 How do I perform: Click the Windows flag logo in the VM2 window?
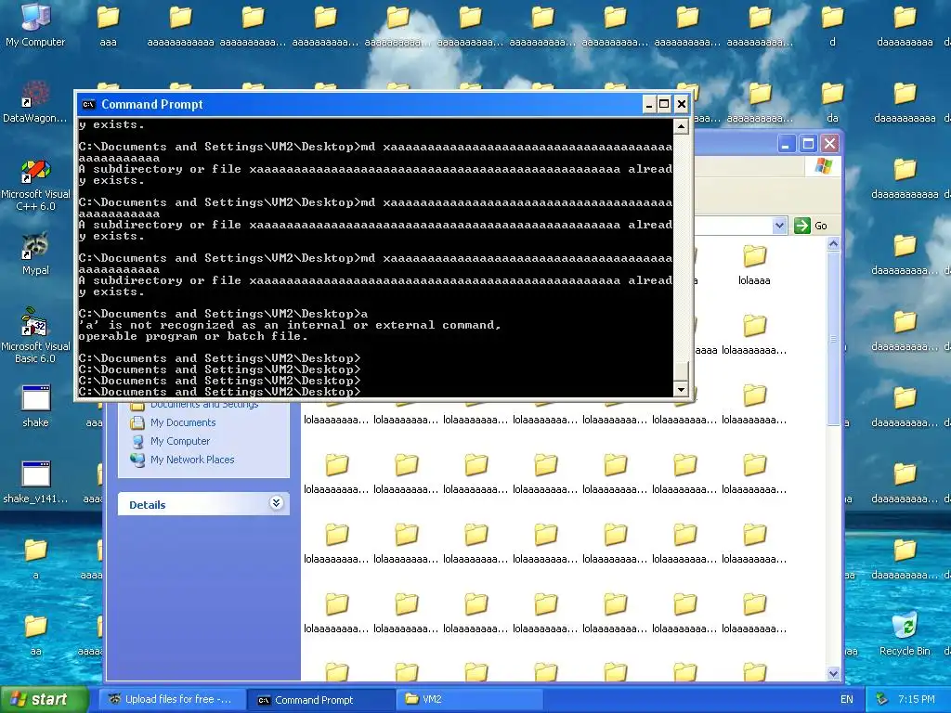pyautogui.click(x=823, y=166)
